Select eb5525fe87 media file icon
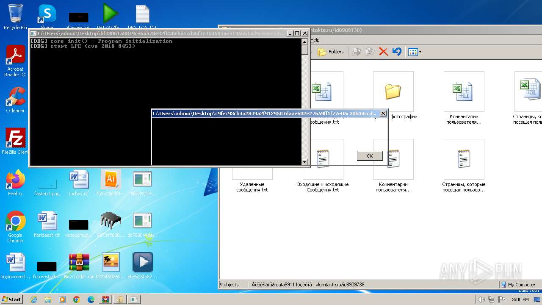The image size is (542, 305). tap(142, 266)
